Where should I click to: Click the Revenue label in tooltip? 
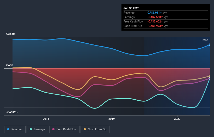tap(129, 13)
